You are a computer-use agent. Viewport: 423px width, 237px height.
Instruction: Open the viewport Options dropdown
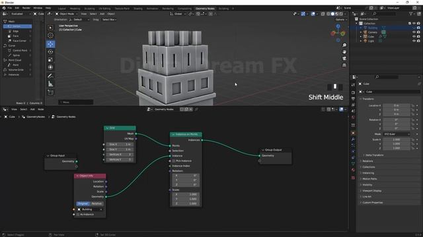tap(341, 20)
